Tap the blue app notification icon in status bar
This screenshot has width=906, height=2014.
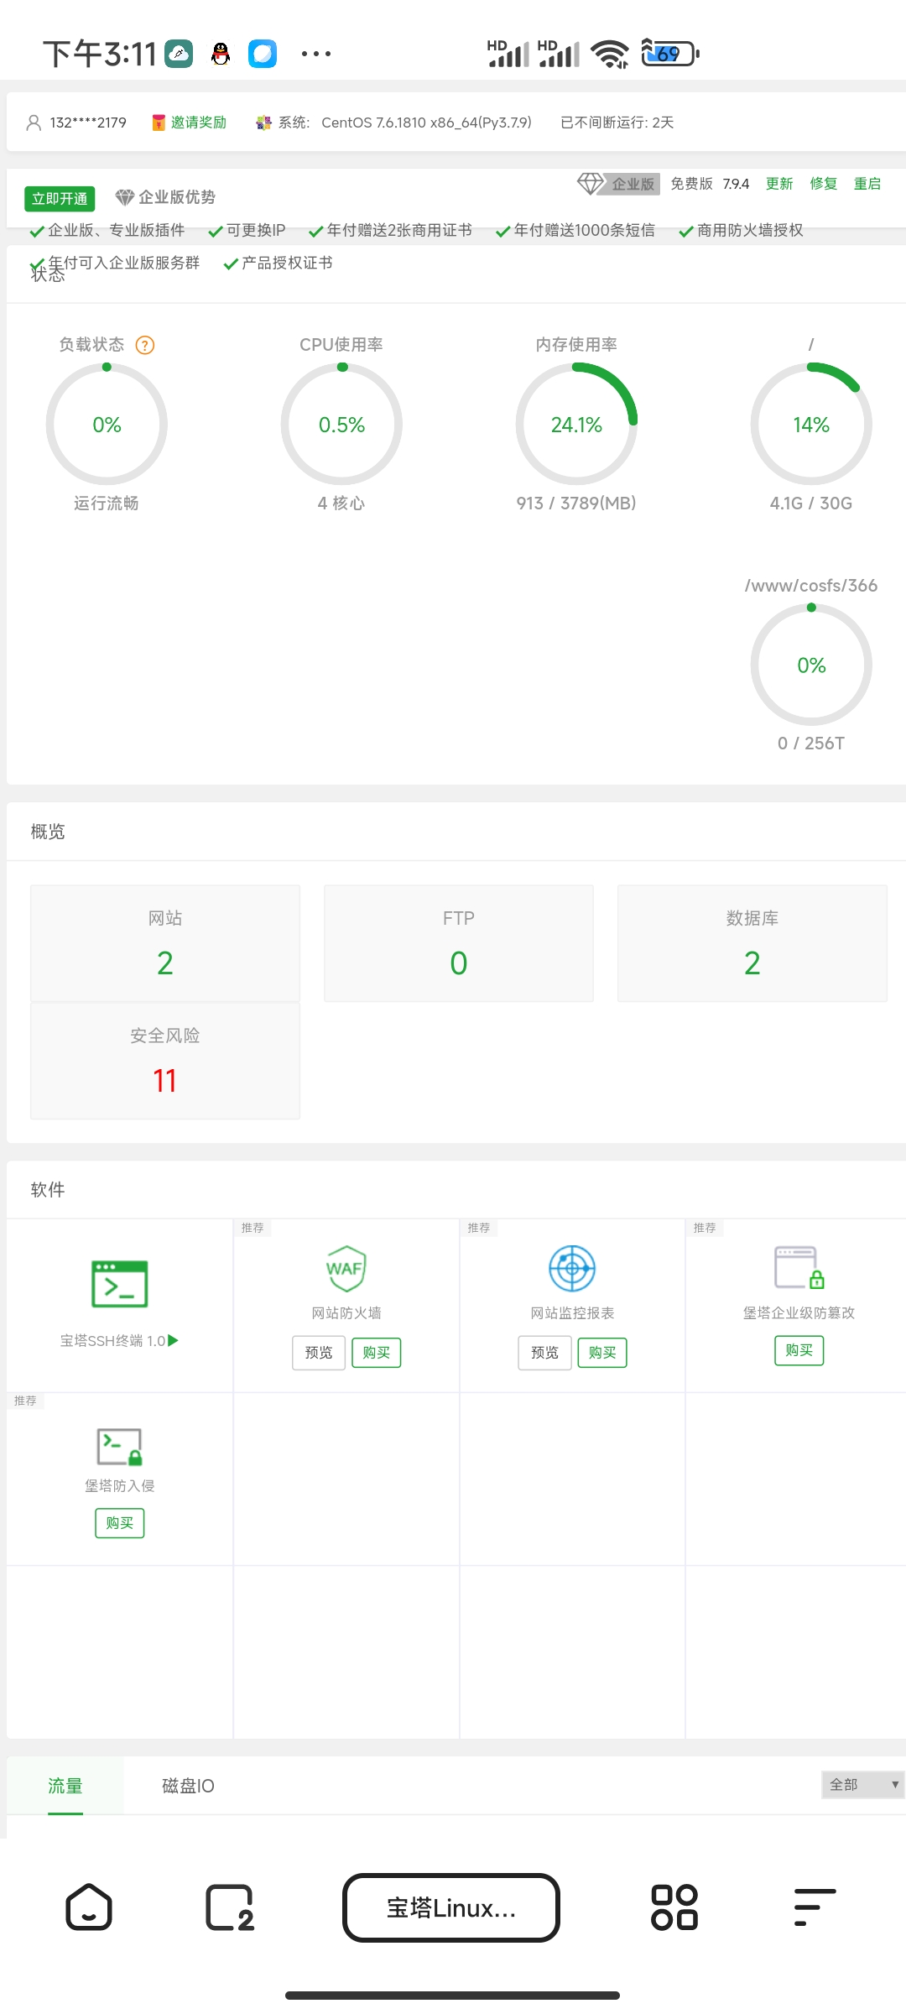coord(263,54)
